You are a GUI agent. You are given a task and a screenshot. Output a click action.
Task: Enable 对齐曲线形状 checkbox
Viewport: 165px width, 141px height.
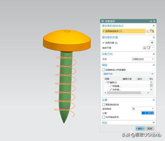coord(104,117)
